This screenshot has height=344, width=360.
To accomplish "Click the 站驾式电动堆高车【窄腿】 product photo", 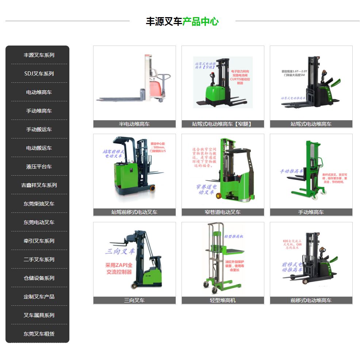I will pos(223,83).
